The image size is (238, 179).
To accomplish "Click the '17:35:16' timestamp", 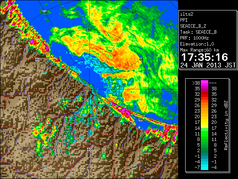I will [x=205, y=57].
